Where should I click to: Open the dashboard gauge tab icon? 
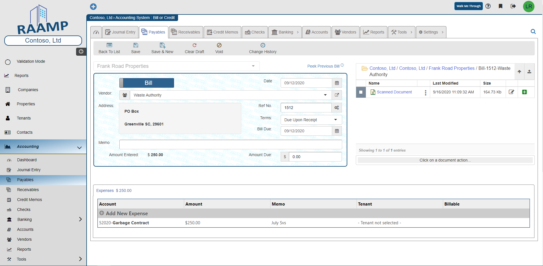pyautogui.click(x=96, y=32)
